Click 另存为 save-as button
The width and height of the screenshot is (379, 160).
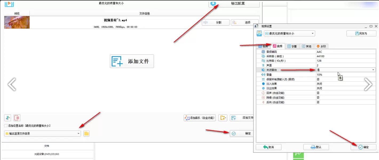point(361,33)
